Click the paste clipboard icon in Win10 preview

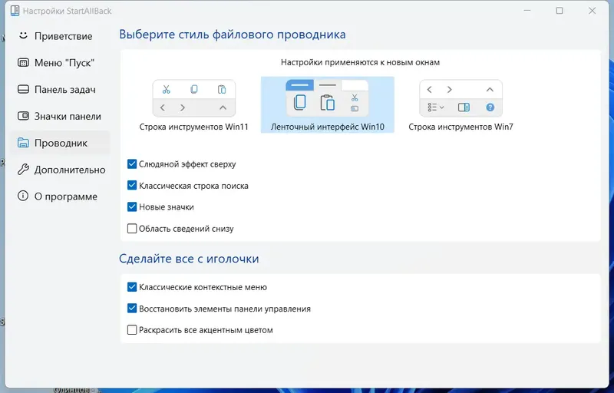pyautogui.click(x=328, y=103)
